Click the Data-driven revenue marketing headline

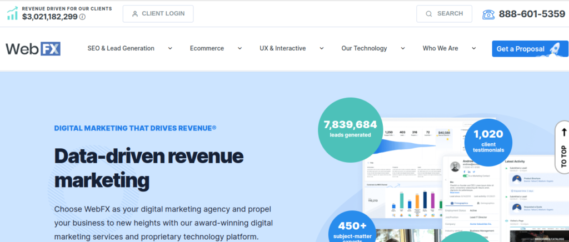[149, 168]
